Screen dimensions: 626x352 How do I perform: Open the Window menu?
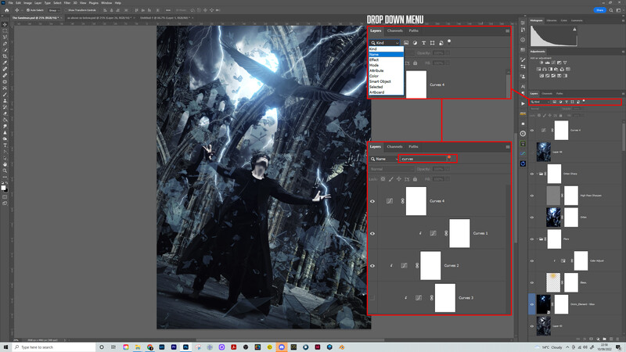point(106,3)
